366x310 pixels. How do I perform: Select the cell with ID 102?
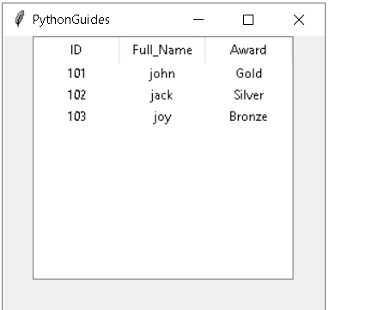tap(76, 95)
